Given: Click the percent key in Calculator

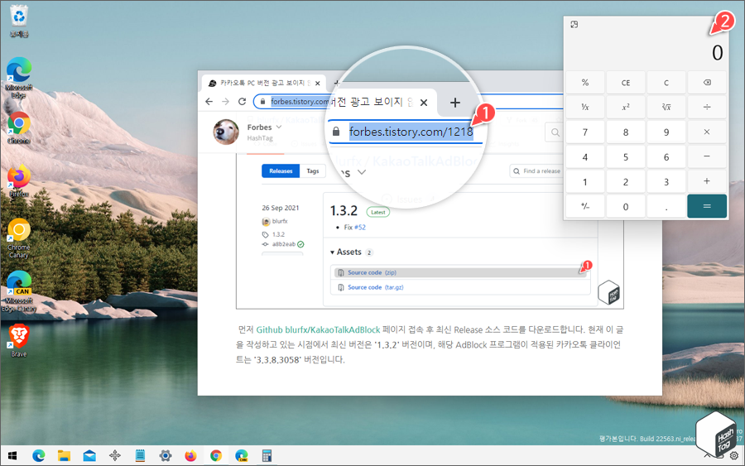Looking at the screenshot, I should point(585,83).
